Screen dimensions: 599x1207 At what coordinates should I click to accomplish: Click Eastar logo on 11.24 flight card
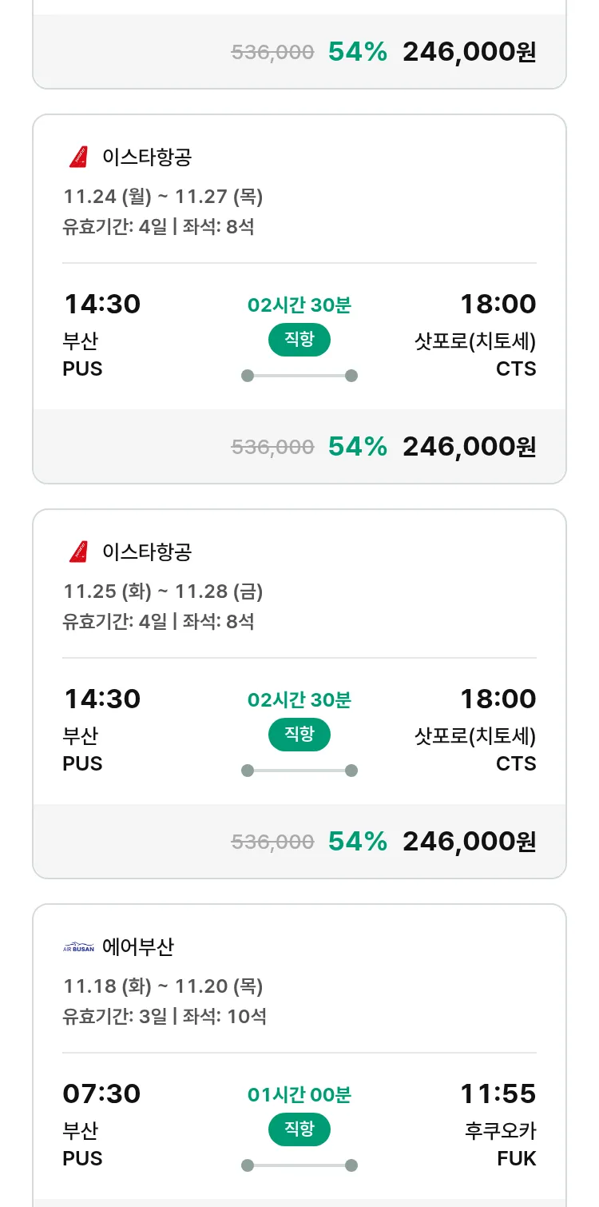click(x=78, y=157)
